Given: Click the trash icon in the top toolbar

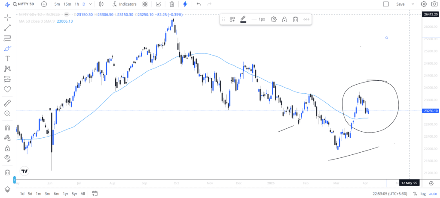Looking at the screenshot, I should (x=172, y=4).
